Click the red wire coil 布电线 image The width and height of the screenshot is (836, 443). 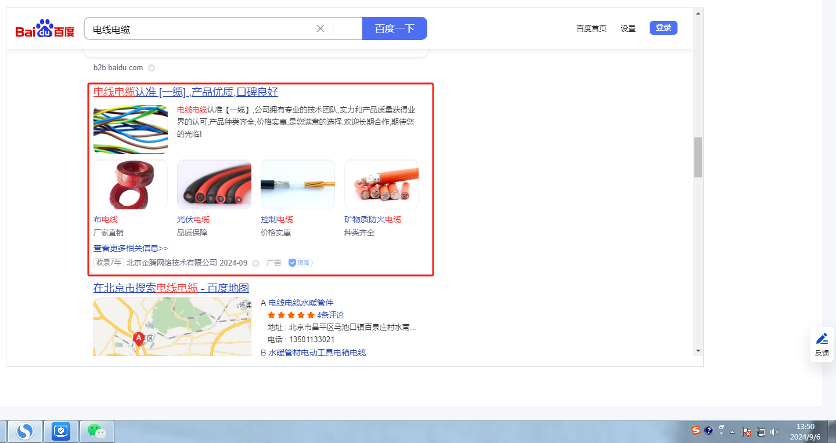(131, 184)
